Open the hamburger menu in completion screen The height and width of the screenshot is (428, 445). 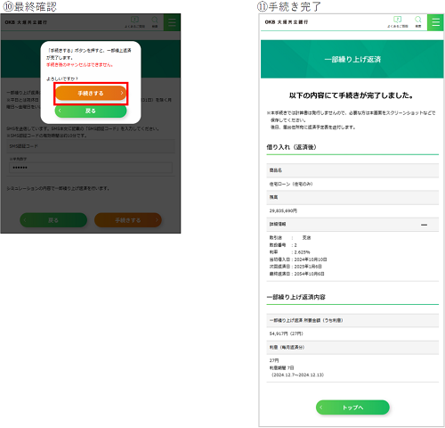[435, 22]
